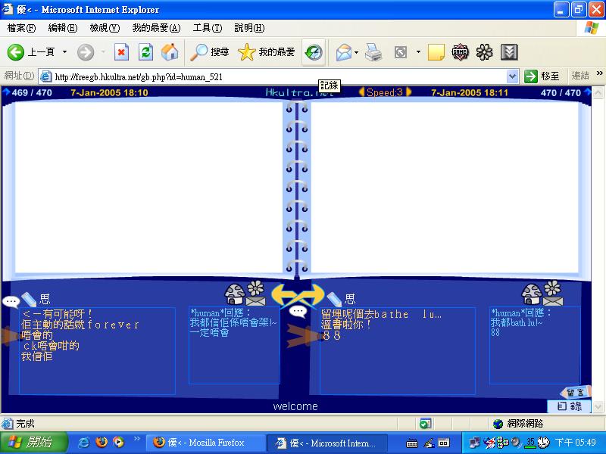
Task: Click the Home page icon
Action: 170,52
